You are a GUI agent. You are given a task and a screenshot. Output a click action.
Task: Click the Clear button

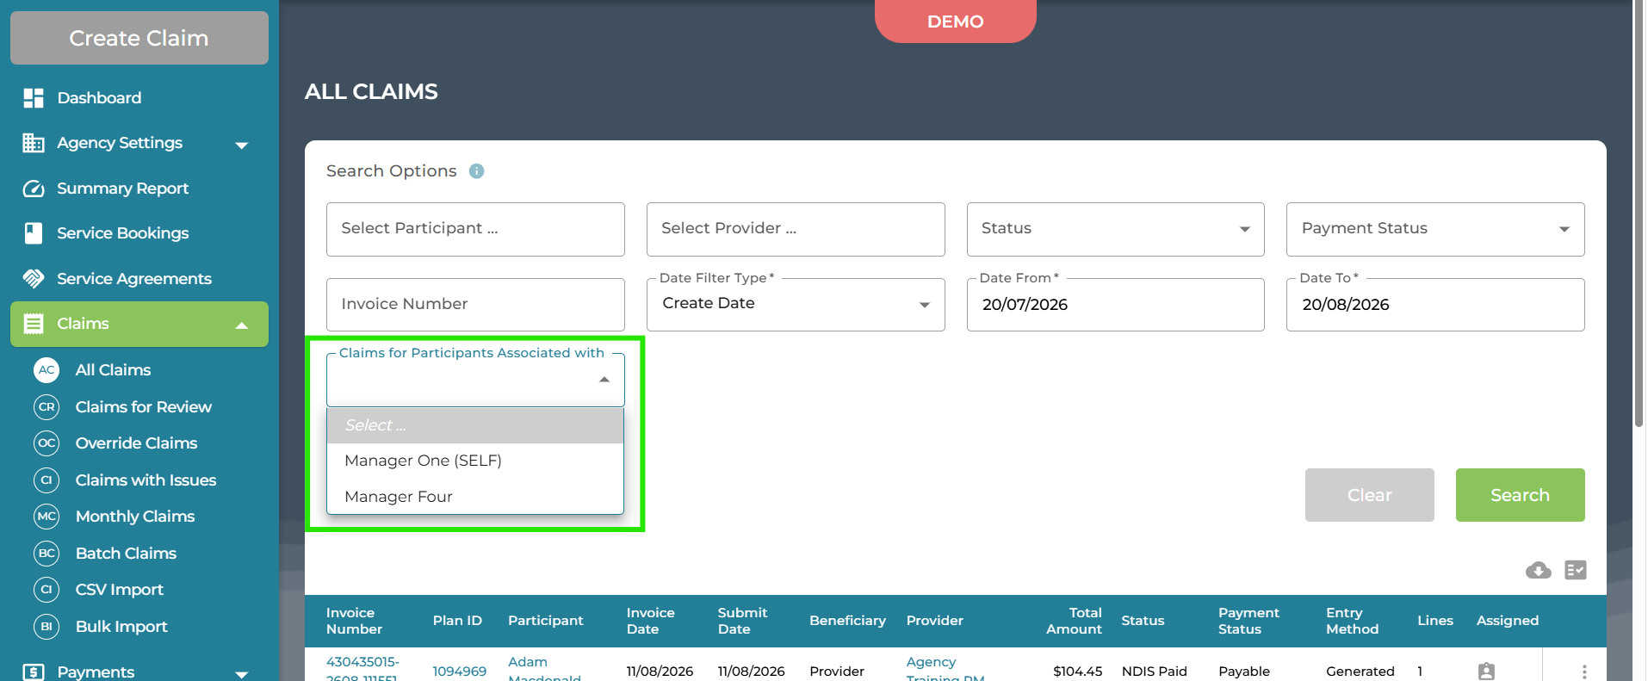click(x=1369, y=495)
